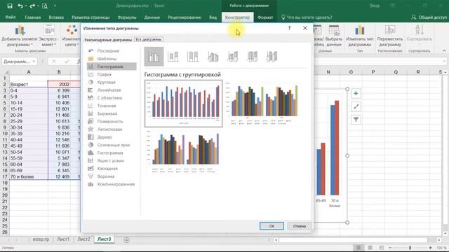Choose the График chart category
The height and width of the screenshot is (252, 449).
(112, 74)
